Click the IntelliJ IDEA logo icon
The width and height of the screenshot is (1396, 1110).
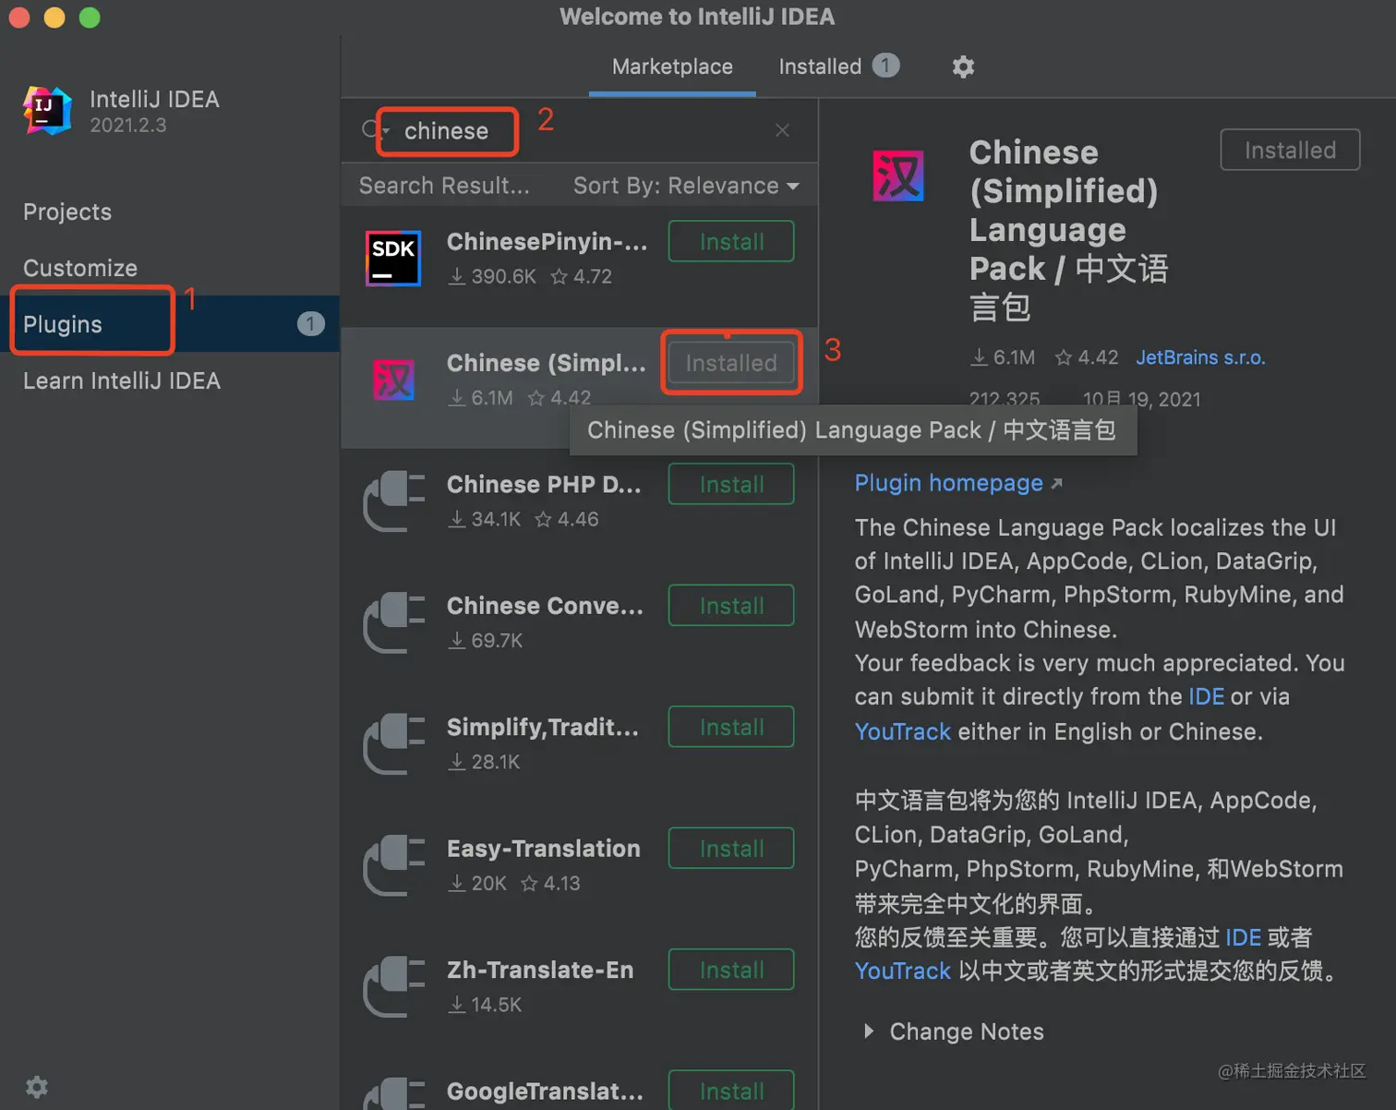tap(47, 111)
